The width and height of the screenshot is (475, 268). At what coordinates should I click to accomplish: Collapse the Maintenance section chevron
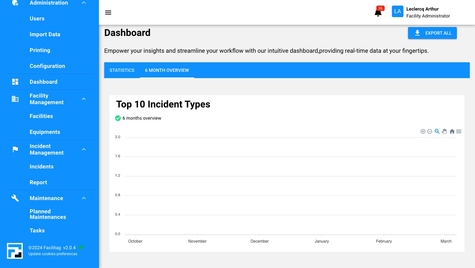[84, 198]
